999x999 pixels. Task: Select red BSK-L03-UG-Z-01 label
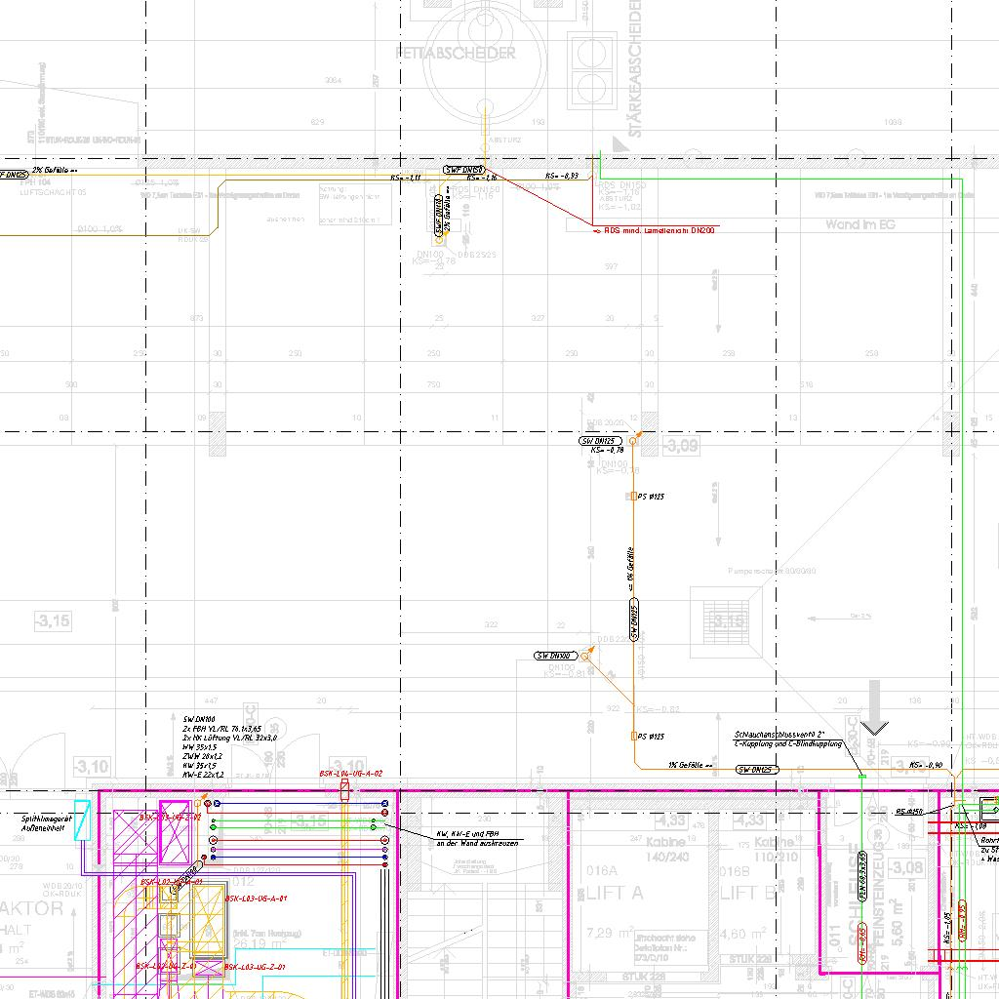(255, 967)
